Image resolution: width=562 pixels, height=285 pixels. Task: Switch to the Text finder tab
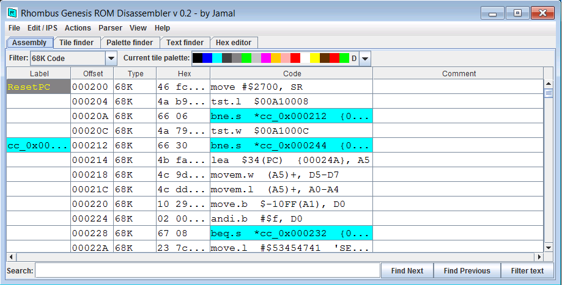pos(185,43)
